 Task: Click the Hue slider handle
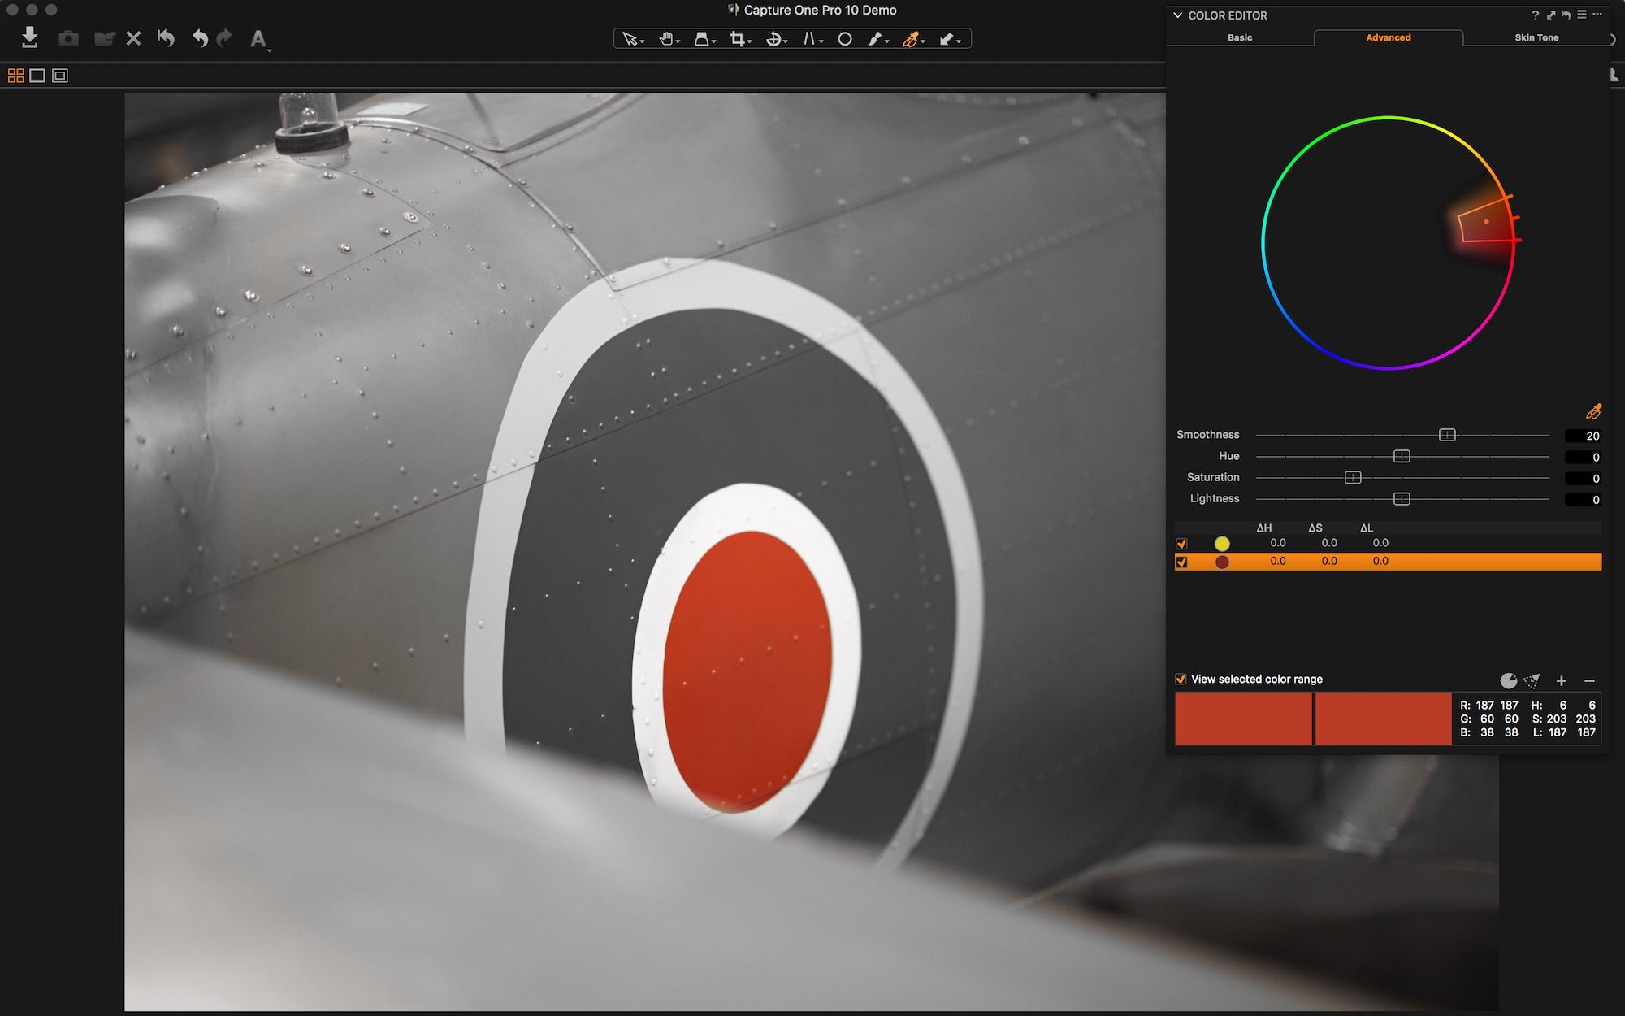pyautogui.click(x=1402, y=456)
